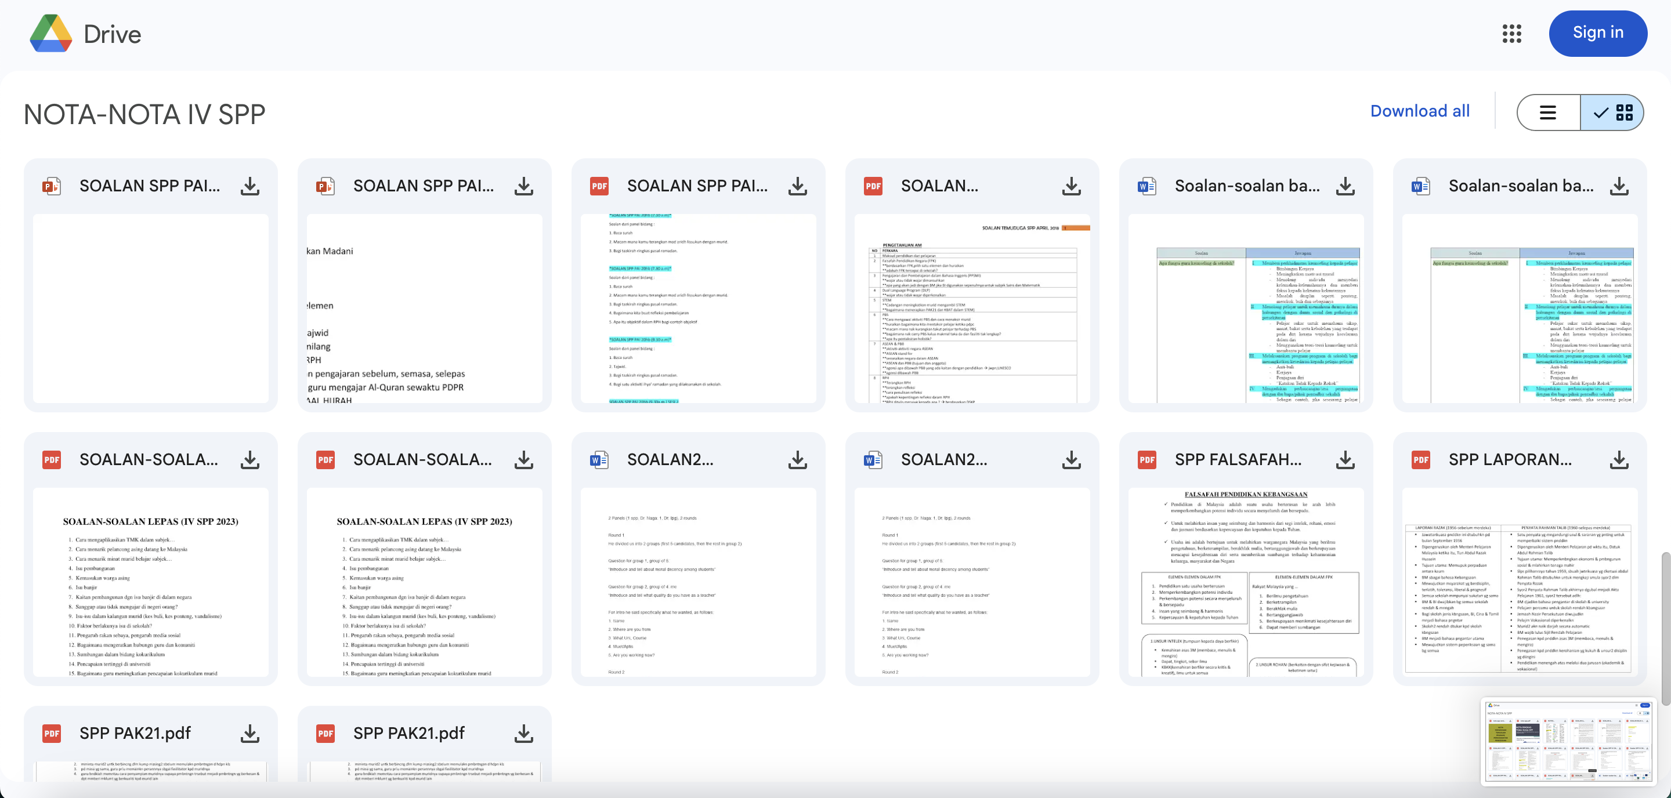Click the Download all link
1671x798 pixels.
tap(1419, 111)
